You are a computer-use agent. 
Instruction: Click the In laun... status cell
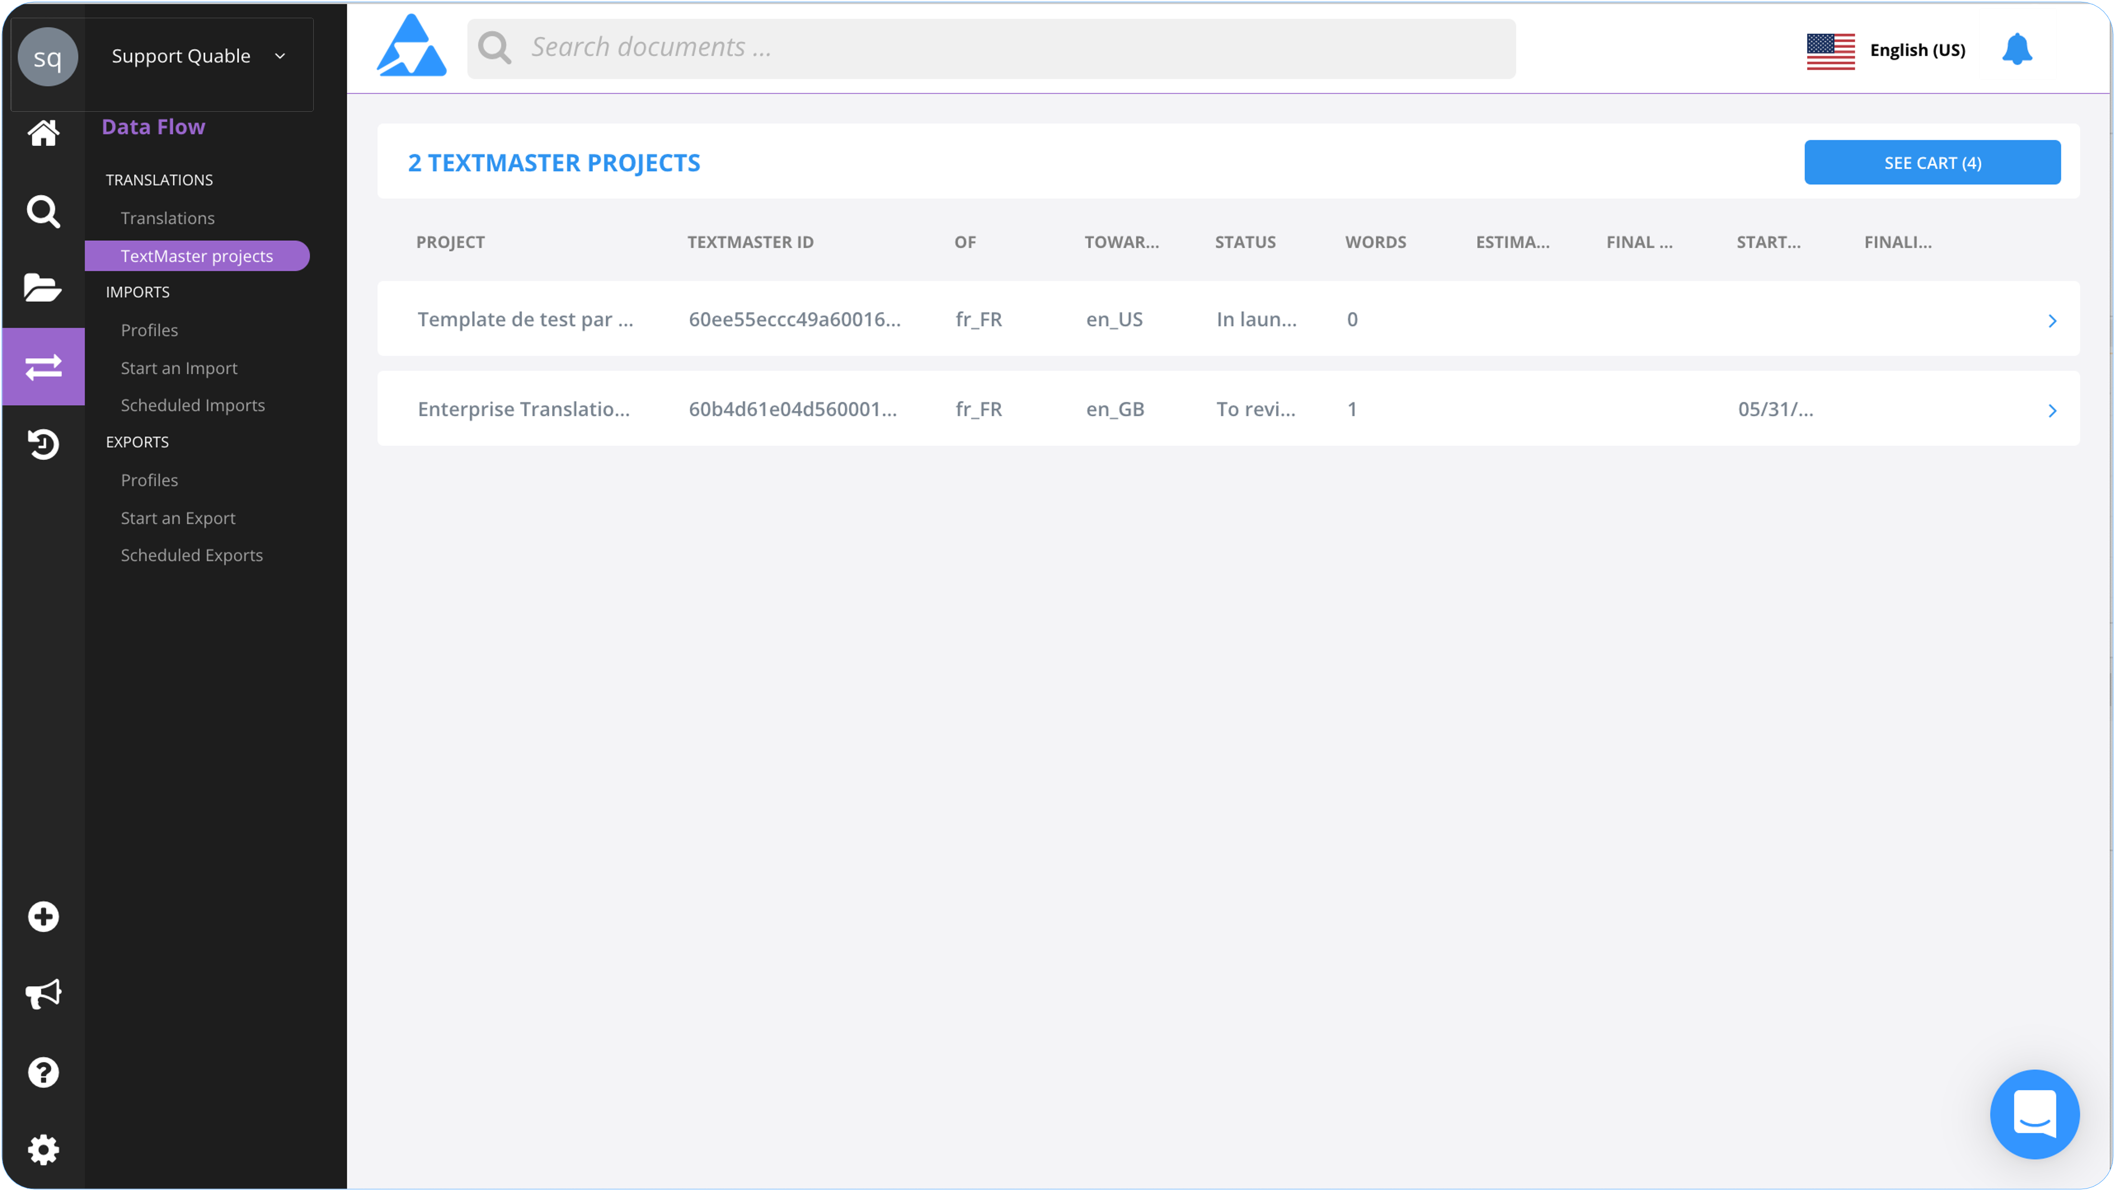coord(1256,319)
